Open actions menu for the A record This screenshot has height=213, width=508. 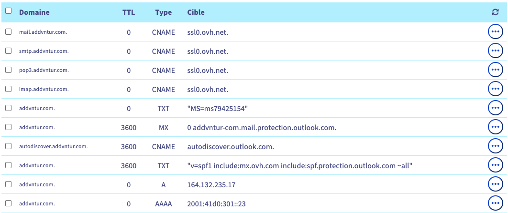coord(495,184)
